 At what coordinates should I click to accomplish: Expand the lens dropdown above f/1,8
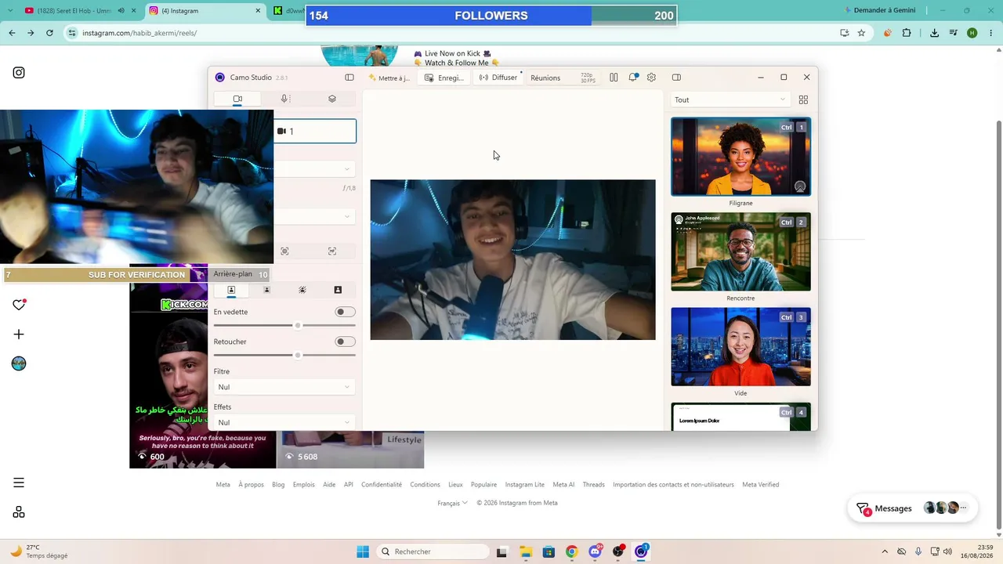click(x=315, y=168)
